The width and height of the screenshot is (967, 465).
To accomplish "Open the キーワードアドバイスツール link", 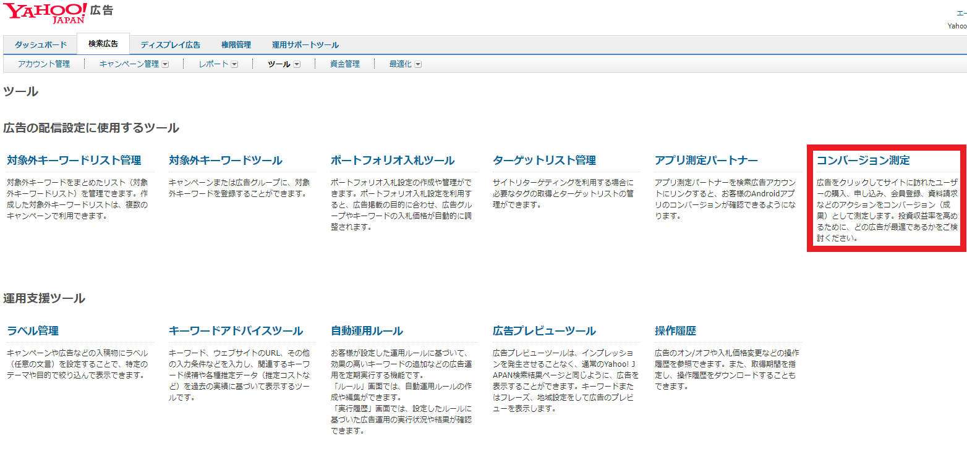I will (236, 331).
